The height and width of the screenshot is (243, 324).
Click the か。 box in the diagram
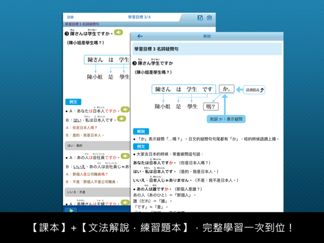[227, 89]
